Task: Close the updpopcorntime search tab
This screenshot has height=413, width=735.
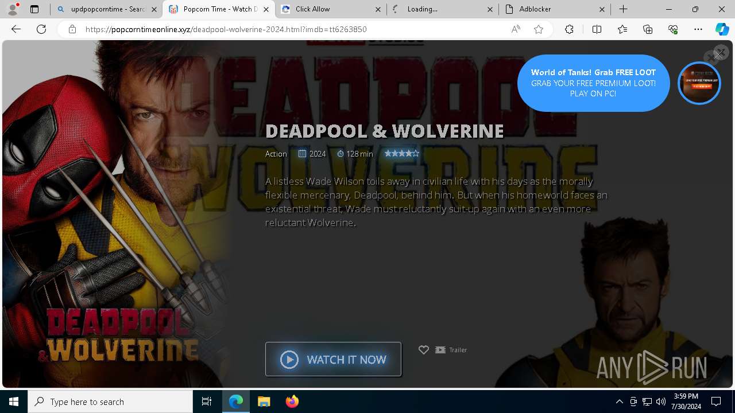Action: tap(154, 9)
